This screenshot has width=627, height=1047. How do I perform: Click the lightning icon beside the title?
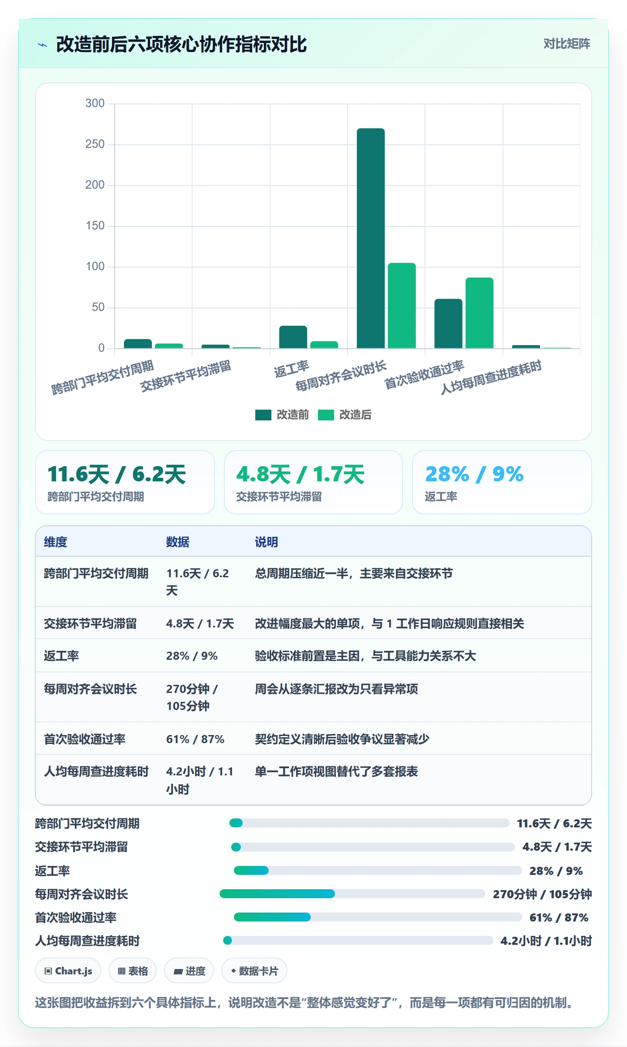coord(43,45)
